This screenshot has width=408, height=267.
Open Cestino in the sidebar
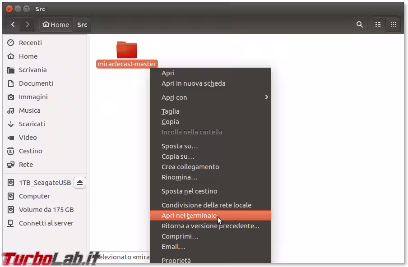(45, 151)
